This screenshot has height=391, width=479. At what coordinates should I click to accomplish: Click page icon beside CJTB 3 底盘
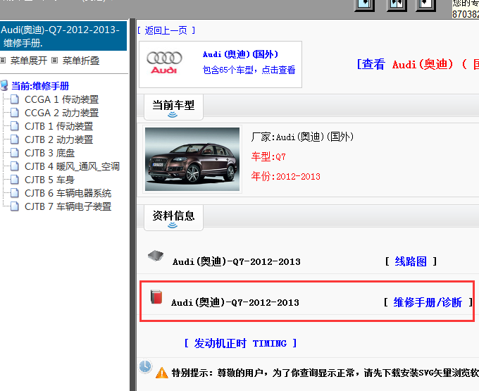pos(14,153)
